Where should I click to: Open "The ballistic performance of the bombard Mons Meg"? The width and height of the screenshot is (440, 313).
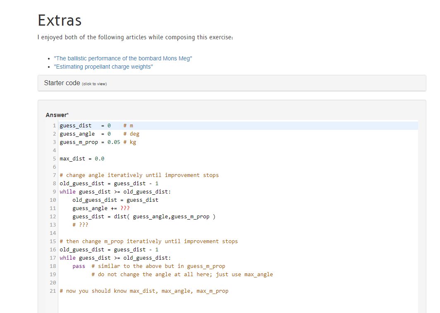122,58
